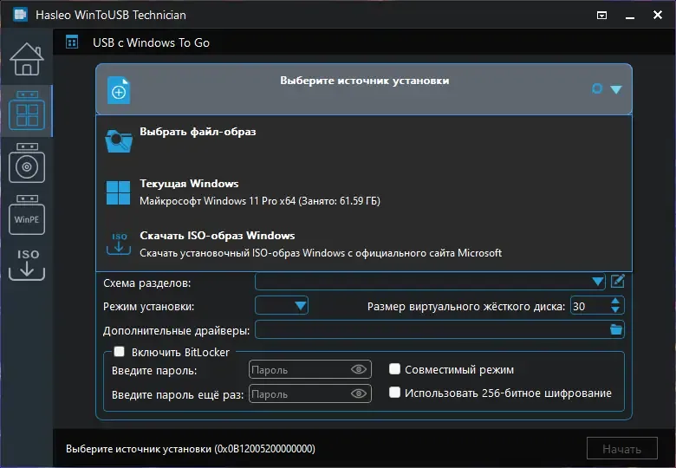Select "Текущая Windows" as installation source
Viewport: 676px width, 468px height.
tap(189, 184)
